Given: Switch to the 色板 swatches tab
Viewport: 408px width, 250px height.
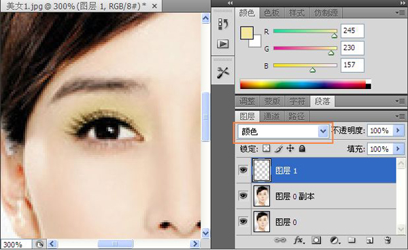Looking at the screenshot, I should coord(271,13).
